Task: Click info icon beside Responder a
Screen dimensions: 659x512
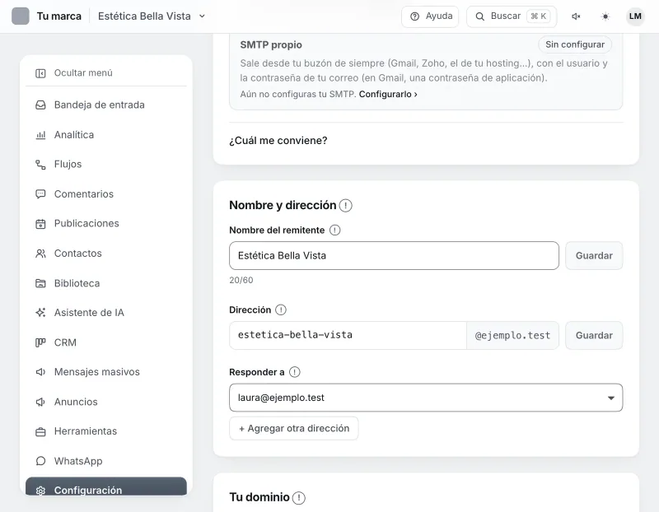Action: click(x=295, y=372)
